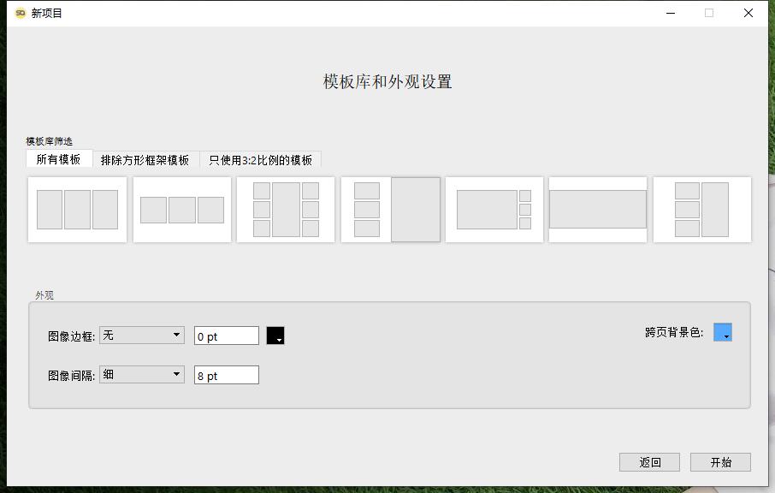Click the 开始 button

click(x=720, y=462)
